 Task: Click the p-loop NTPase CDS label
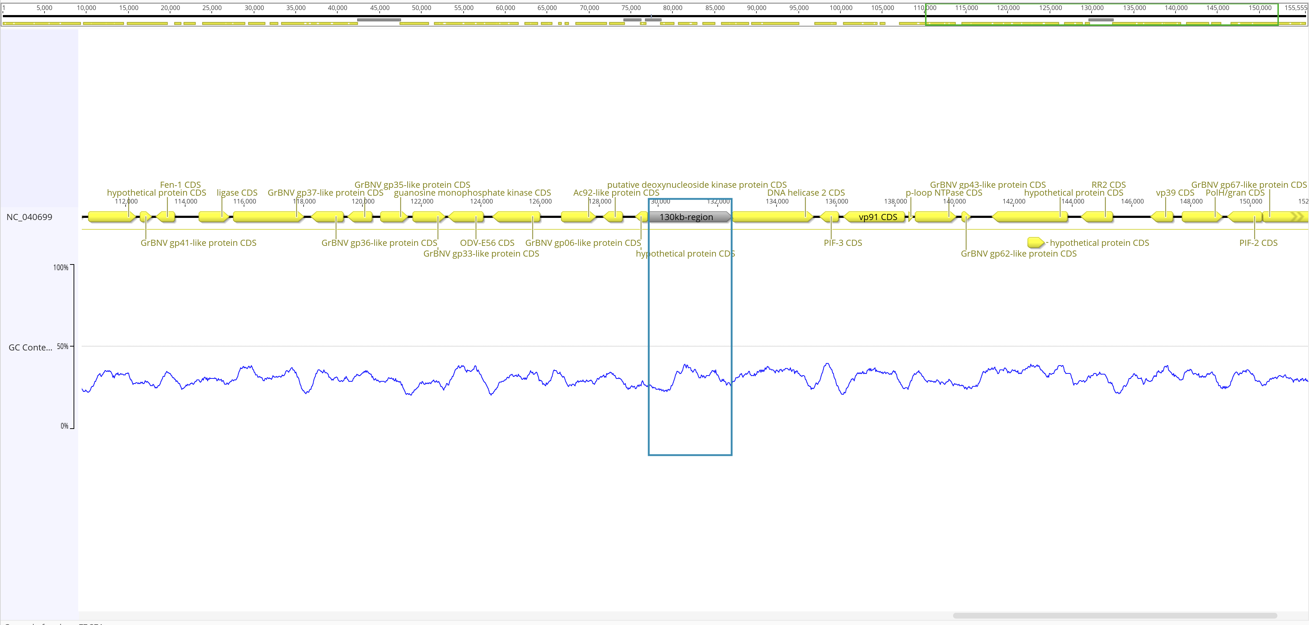point(944,193)
